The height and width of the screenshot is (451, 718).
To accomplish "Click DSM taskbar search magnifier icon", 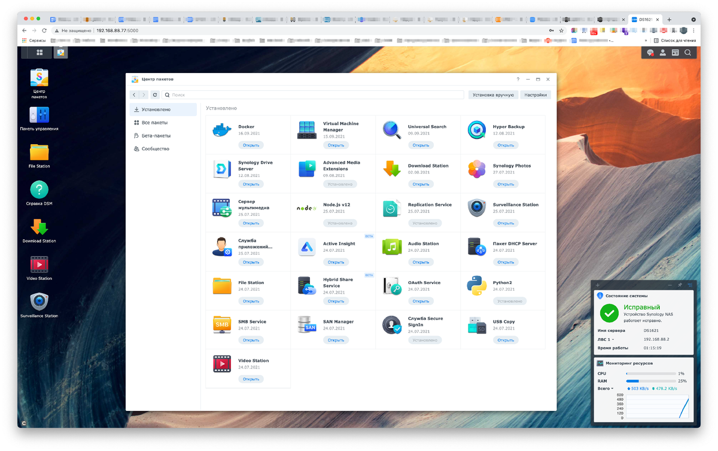I will coord(688,53).
